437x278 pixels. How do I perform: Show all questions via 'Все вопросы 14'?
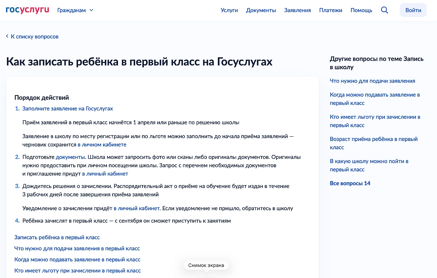350,183
